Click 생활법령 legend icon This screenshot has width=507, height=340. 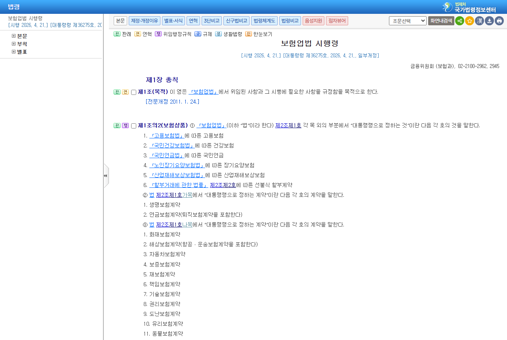pyautogui.click(x=218, y=34)
